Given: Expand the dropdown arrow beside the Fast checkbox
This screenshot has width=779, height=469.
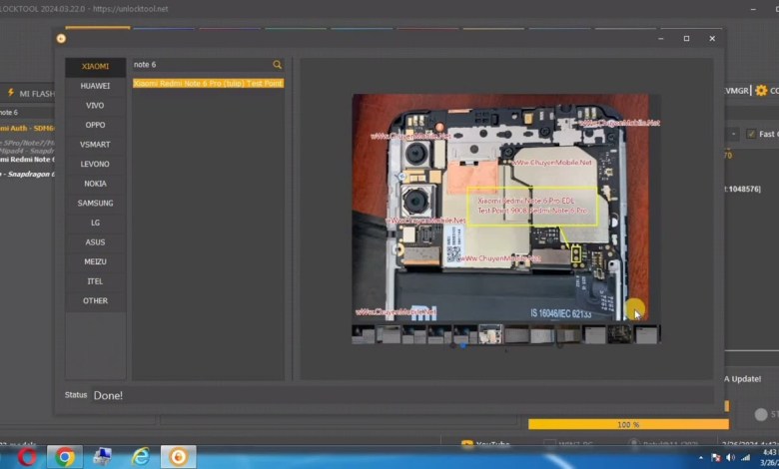Looking at the screenshot, I should coord(733,134).
